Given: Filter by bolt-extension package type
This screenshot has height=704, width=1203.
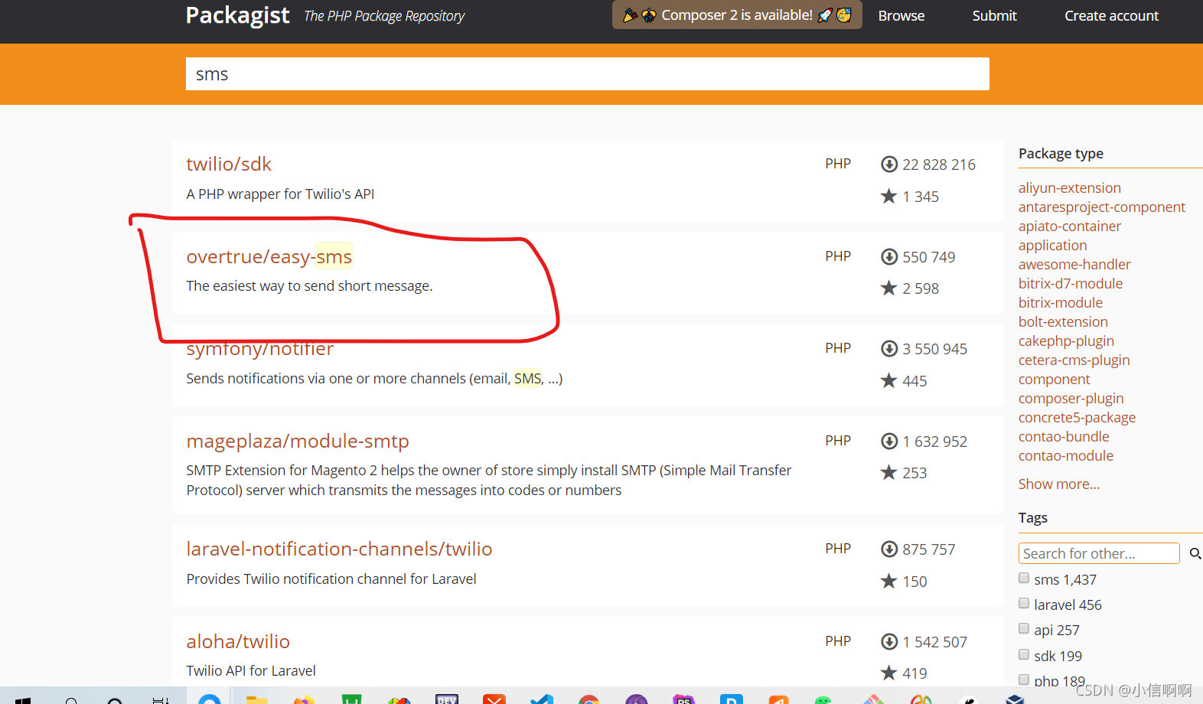Looking at the screenshot, I should click(1063, 322).
